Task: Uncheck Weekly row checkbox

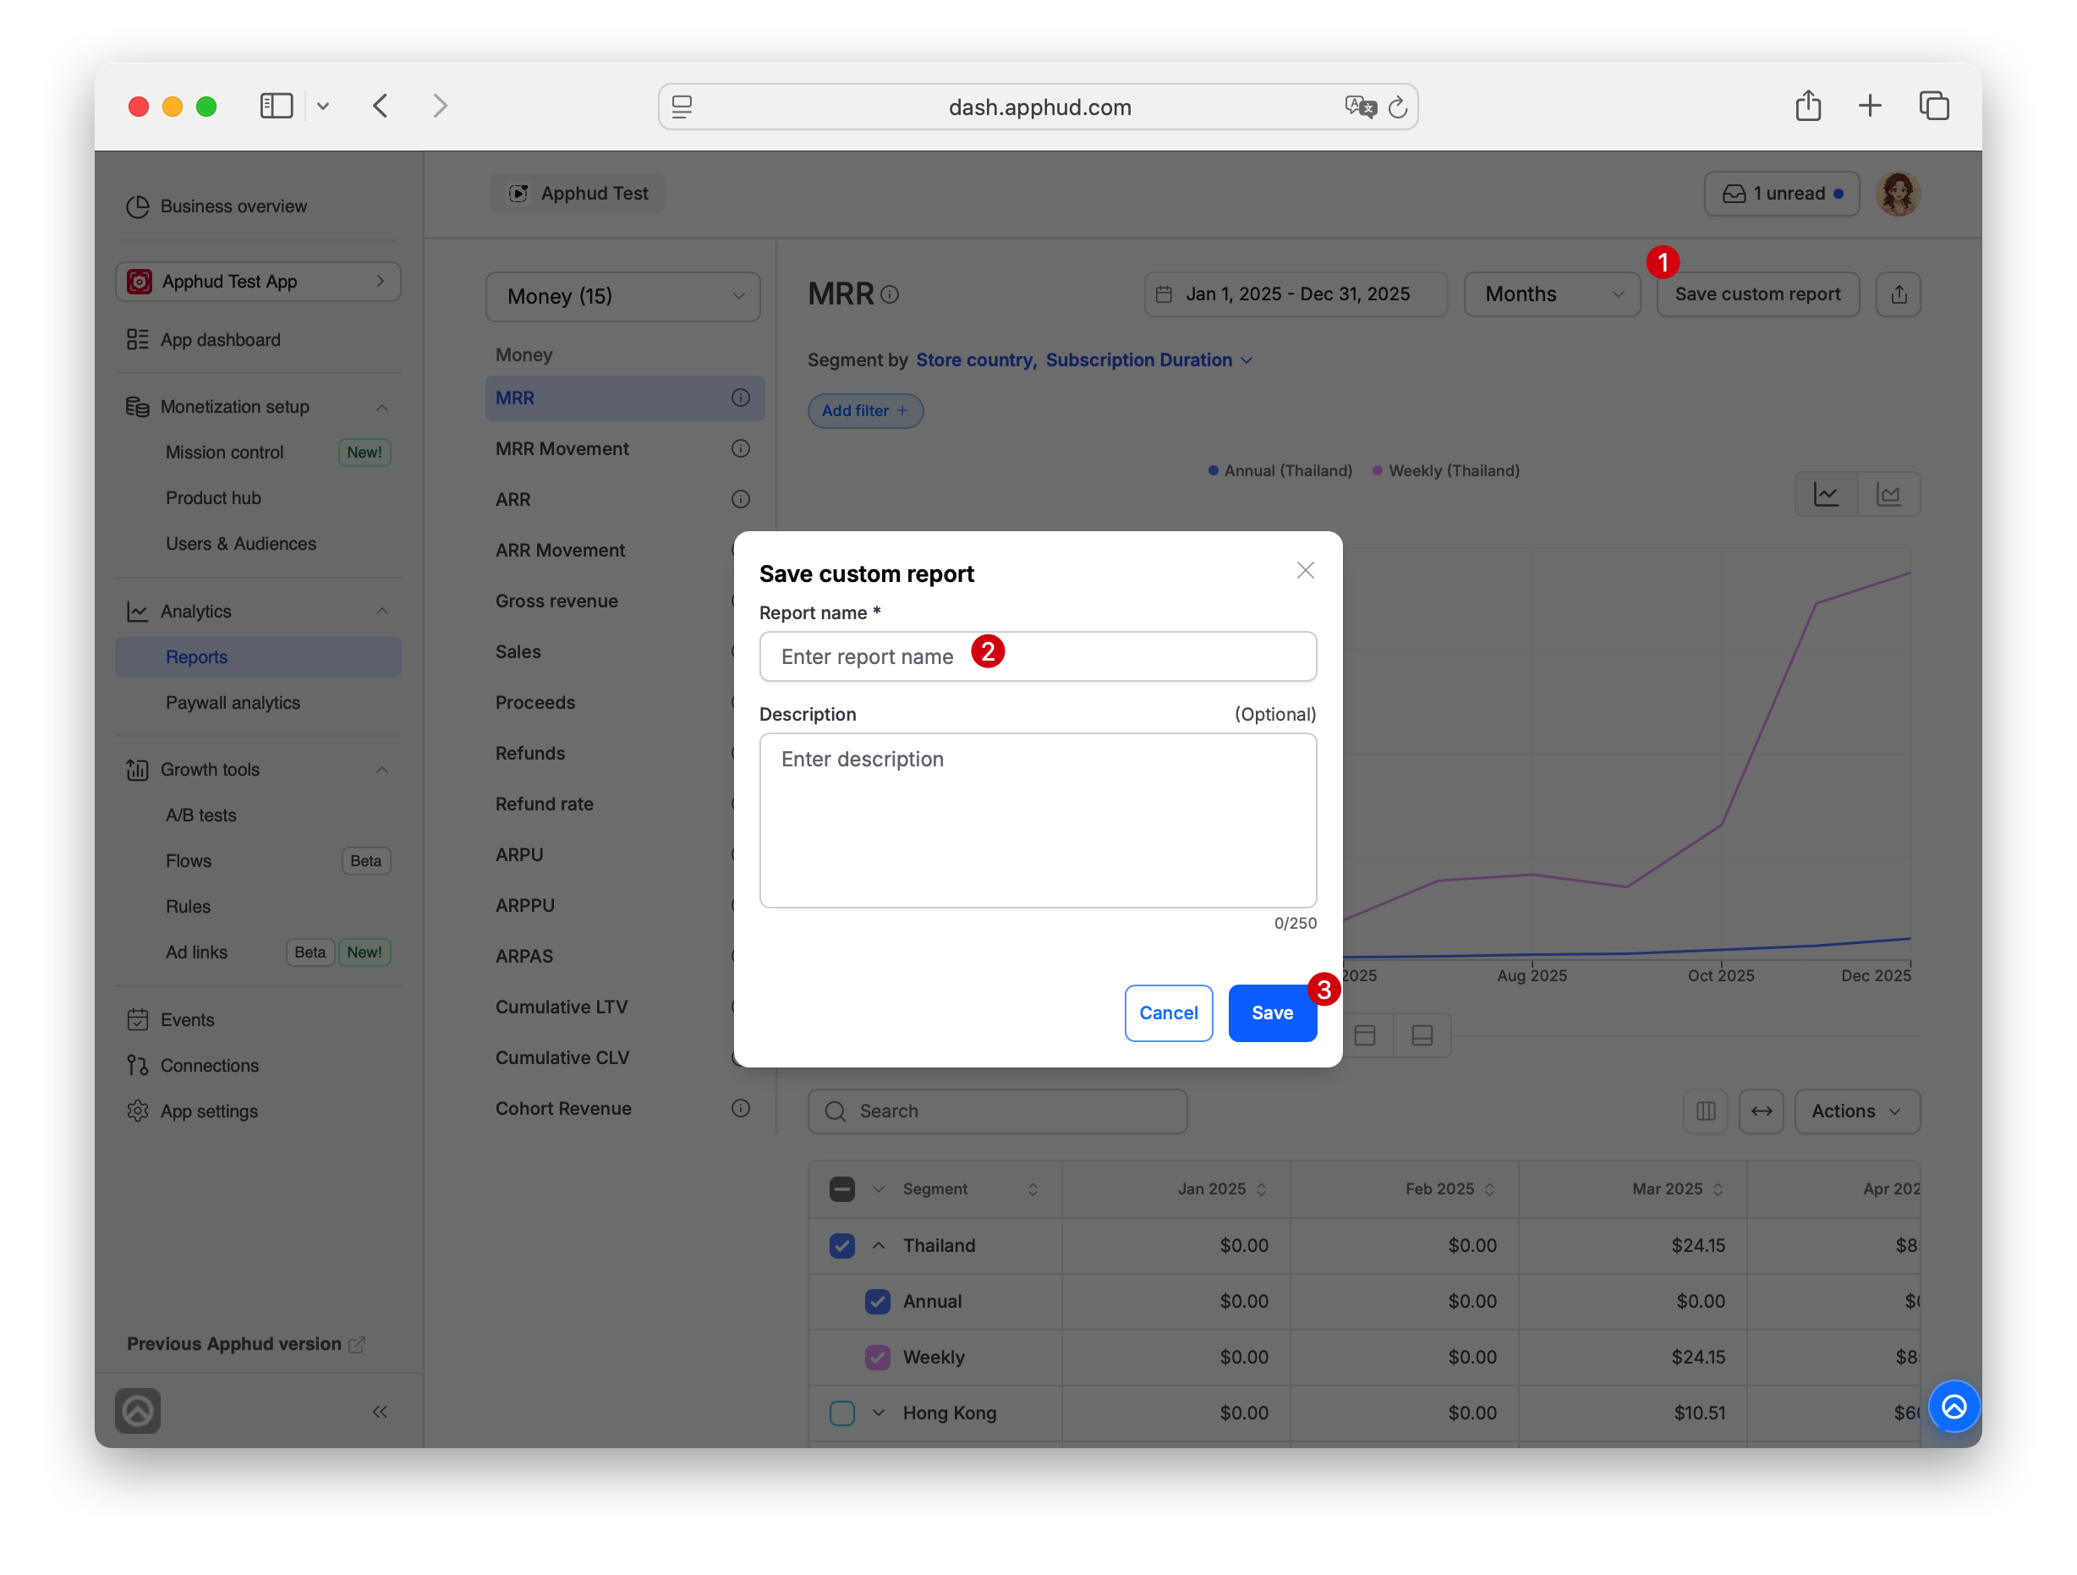Action: click(877, 1357)
